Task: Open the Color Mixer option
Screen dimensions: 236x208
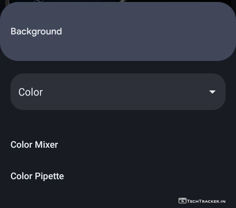Action: pyautogui.click(x=34, y=144)
